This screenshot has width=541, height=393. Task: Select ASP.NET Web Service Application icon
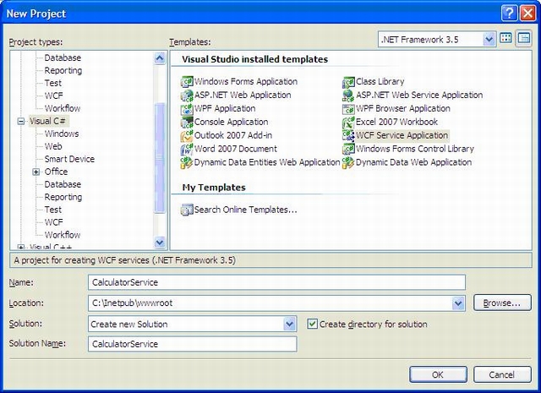(x=348, y=96)
